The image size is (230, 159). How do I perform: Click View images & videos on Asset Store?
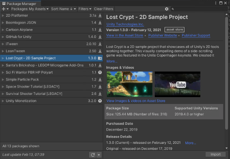pyautogui.click(x=136, y=101)
